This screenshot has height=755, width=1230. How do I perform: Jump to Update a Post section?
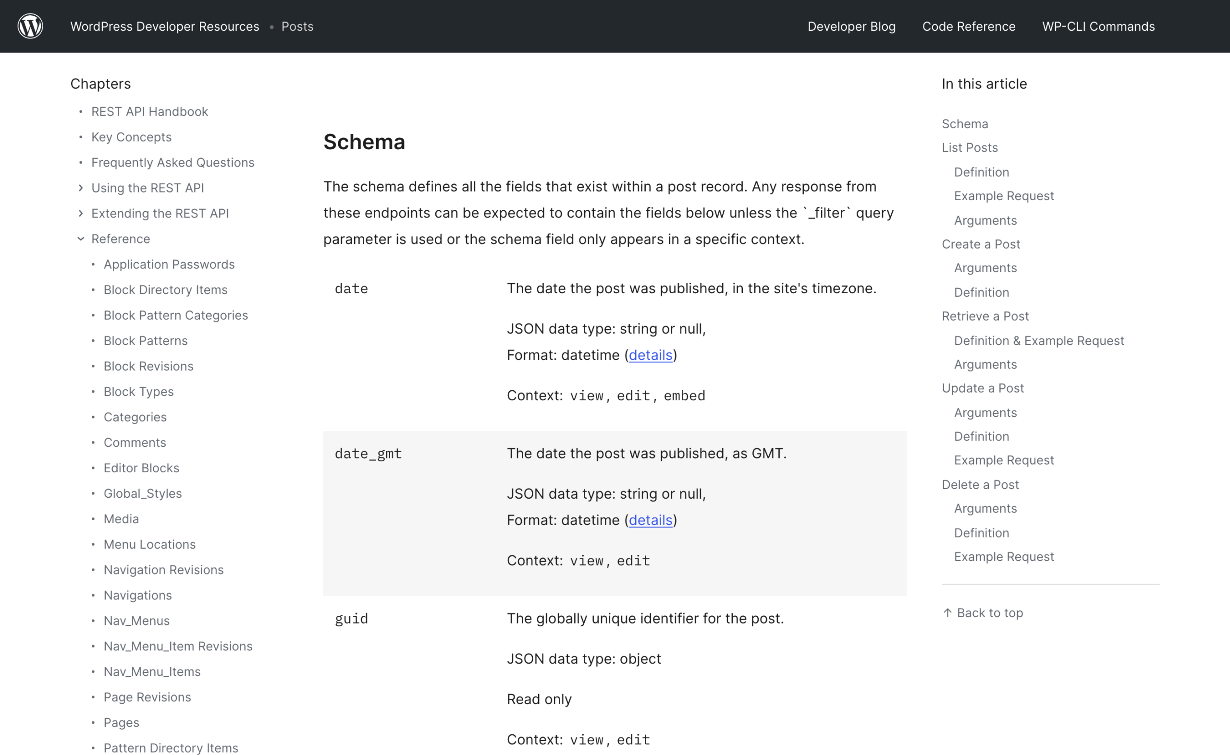[x=983, y=388]
